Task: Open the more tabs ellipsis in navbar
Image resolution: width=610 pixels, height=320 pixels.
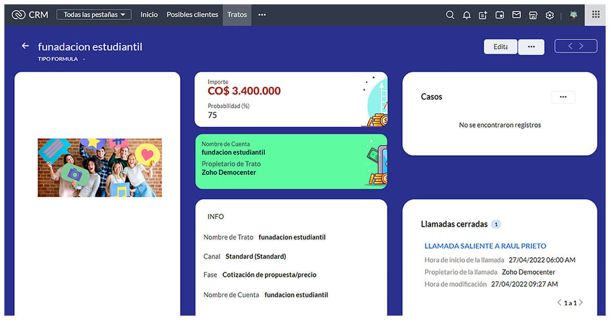Action: click(x=262, y=15)
